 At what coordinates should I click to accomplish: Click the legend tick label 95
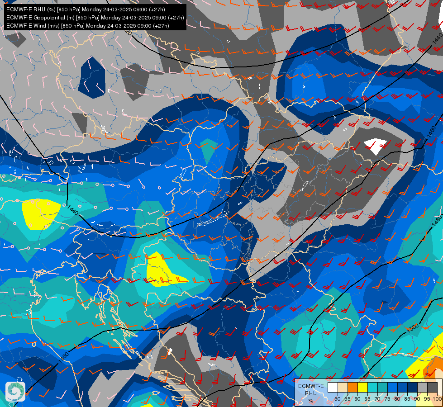(x=427, y=399)
